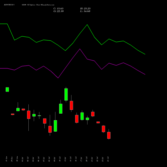Select the 09 Jul date label
Viewport: 167px width, 167px height.
click(x=54, y=159)
